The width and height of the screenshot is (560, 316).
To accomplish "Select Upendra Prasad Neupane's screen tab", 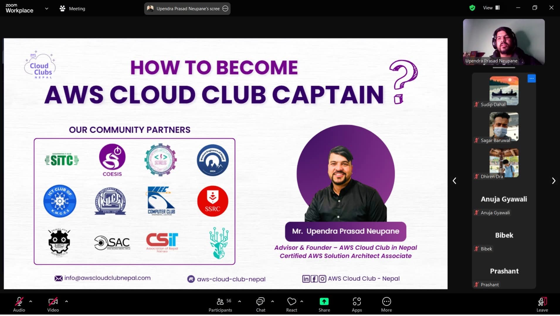I will (x=185, y=8).
